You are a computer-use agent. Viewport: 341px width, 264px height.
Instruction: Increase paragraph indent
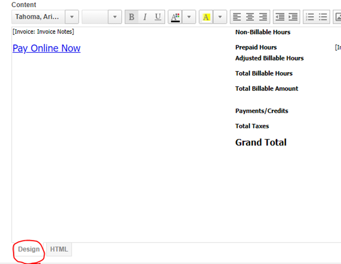coord(293,17)
